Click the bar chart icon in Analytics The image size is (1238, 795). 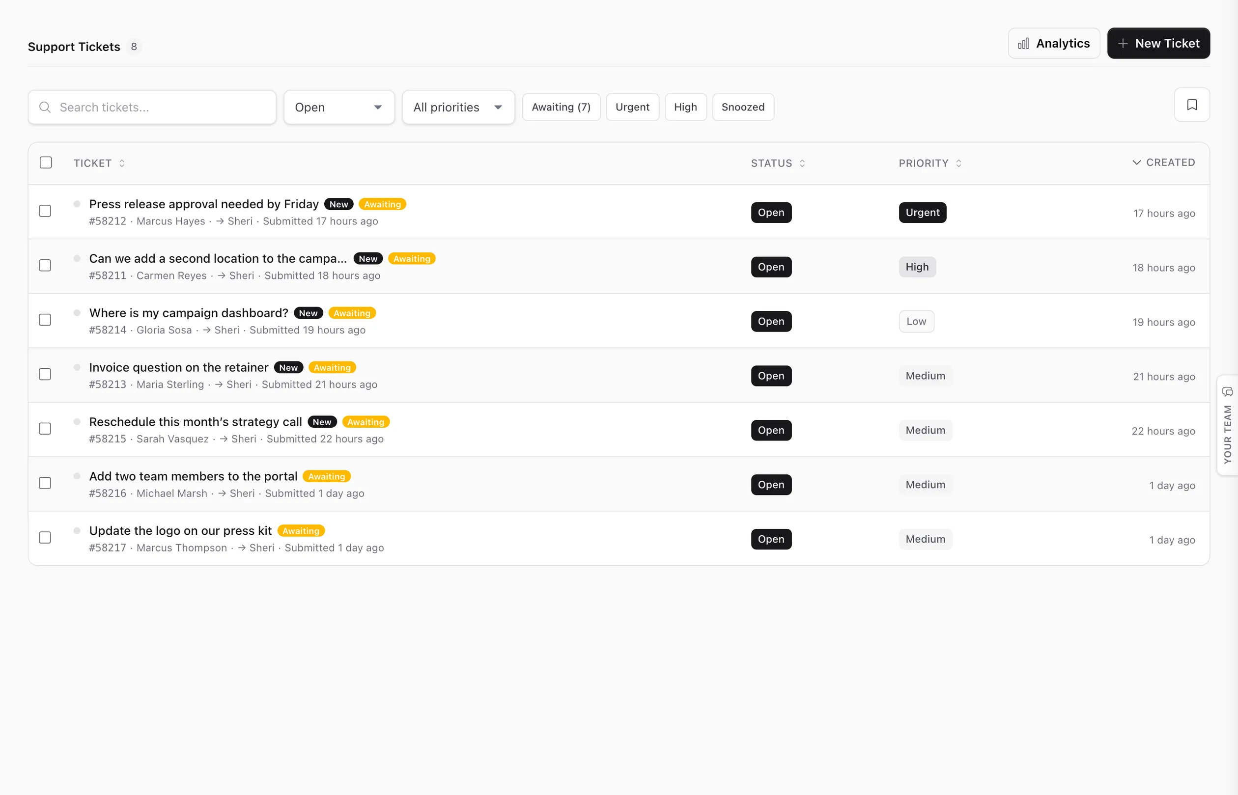pos(1023,43)
